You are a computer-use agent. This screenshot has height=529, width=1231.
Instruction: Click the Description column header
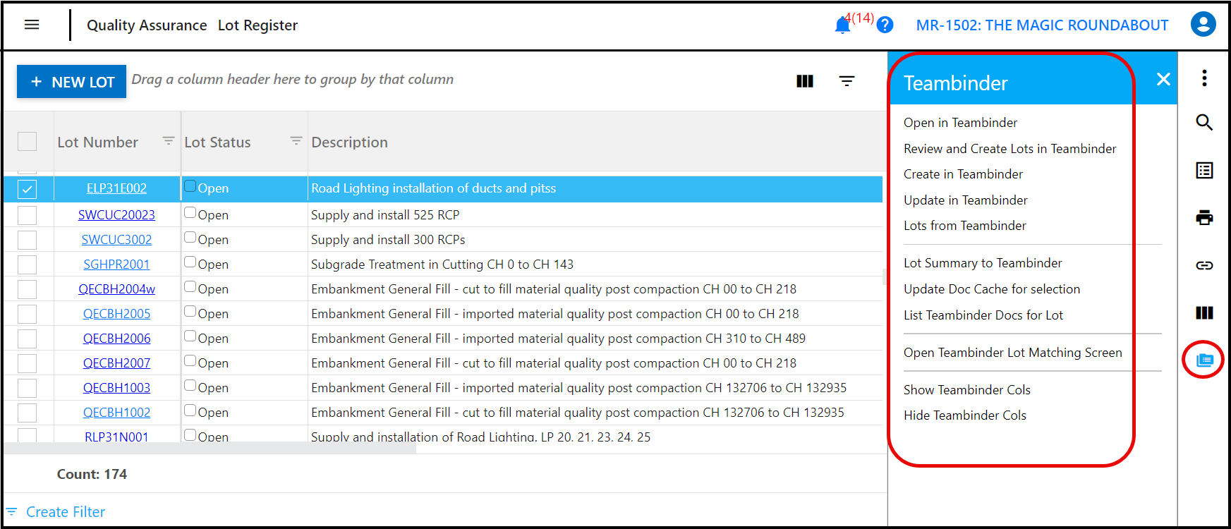349,142
